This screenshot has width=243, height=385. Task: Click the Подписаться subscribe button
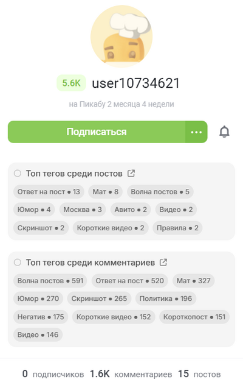tap(97, 132)
